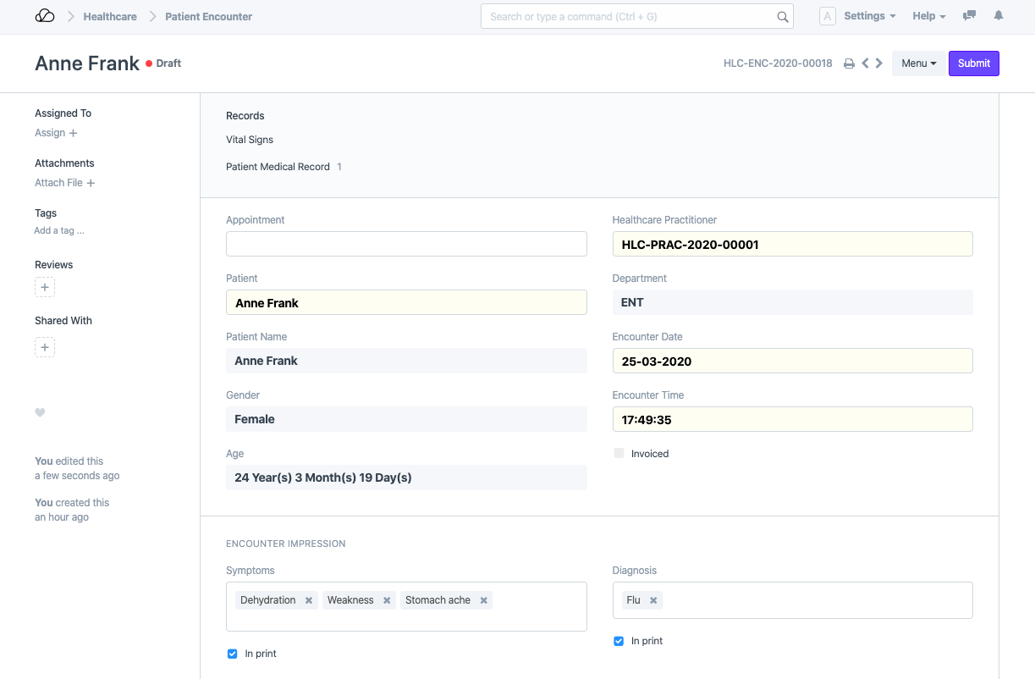Disable In print under Symptoms
The width and height of the screenshot is (1035, 679).
pos(232,654)
